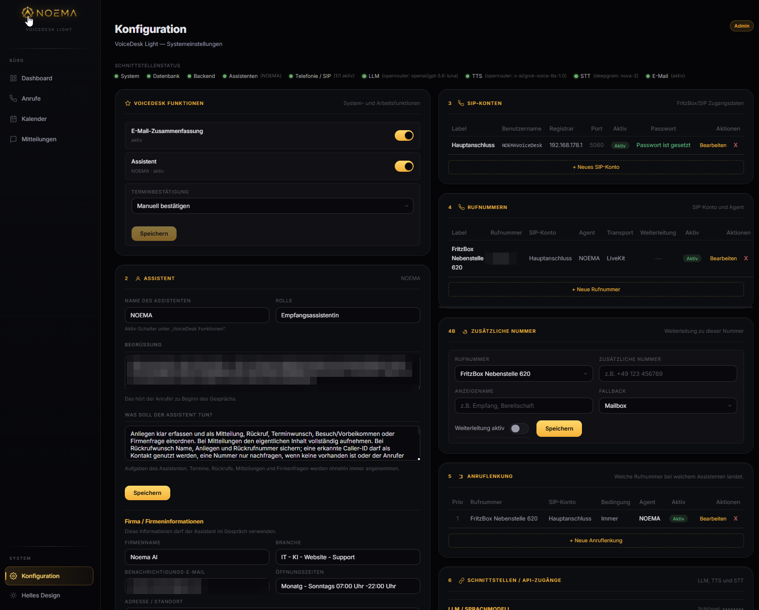Viewport: 759px width, 610px height.
Task: Delete the Hauptanschluss SIP account with X
Action: tap(736, 146)
